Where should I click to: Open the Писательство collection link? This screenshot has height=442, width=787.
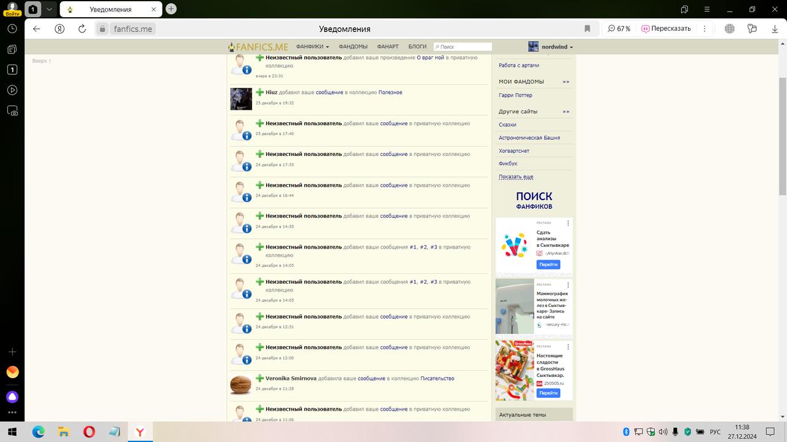tap(437, 378)
